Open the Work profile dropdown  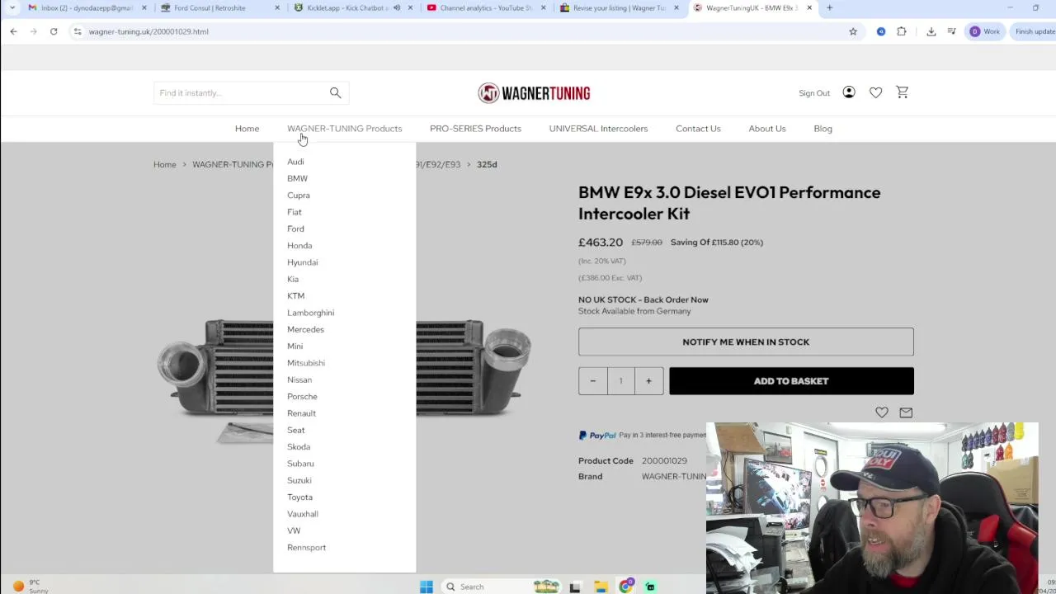[x=984, y=31]
